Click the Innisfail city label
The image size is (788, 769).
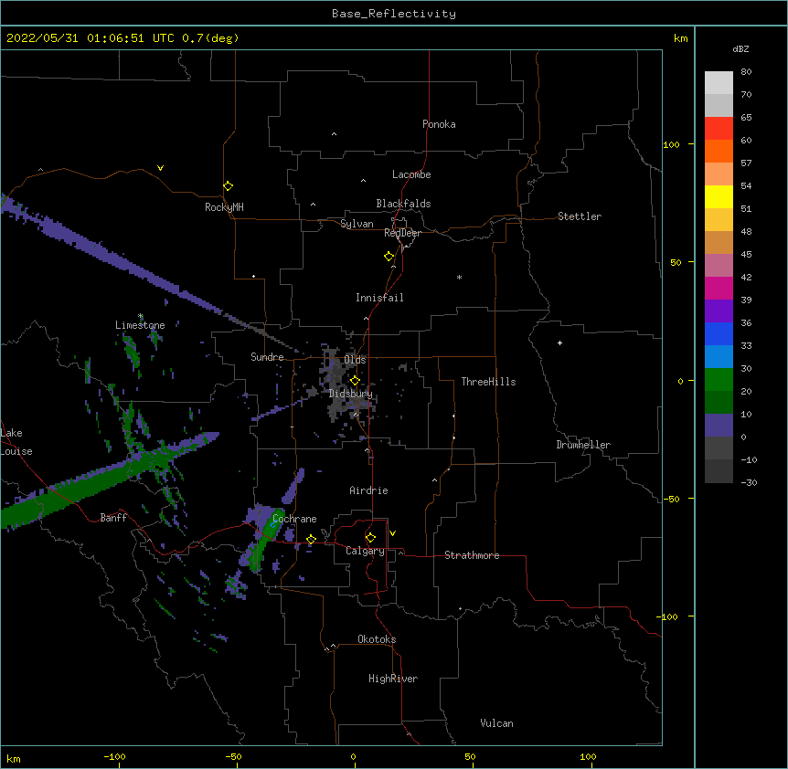point(379,298)
